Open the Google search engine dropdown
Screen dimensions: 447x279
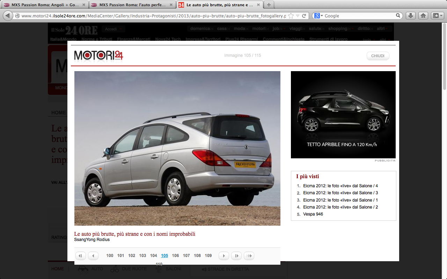pos(318,16)
